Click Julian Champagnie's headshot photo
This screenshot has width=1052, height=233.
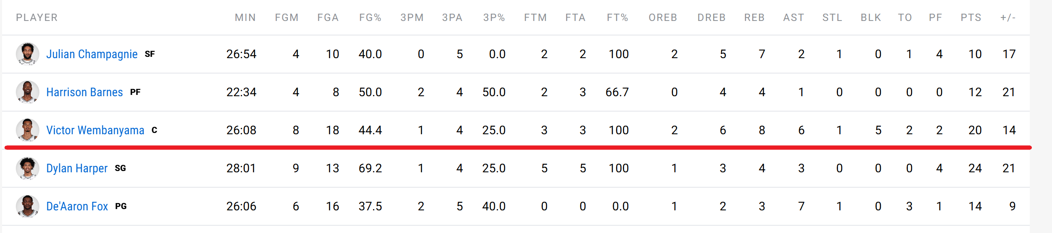coord(27,54)
